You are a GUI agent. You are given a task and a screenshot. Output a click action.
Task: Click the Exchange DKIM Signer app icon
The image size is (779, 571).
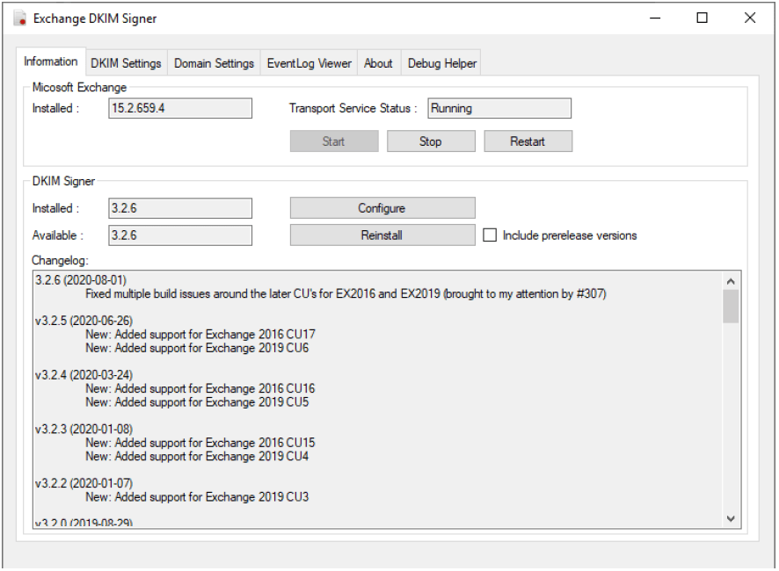(19, 18)
